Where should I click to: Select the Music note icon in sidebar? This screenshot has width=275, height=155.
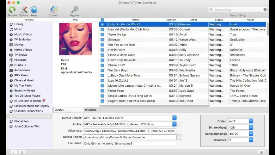(11, 29)
